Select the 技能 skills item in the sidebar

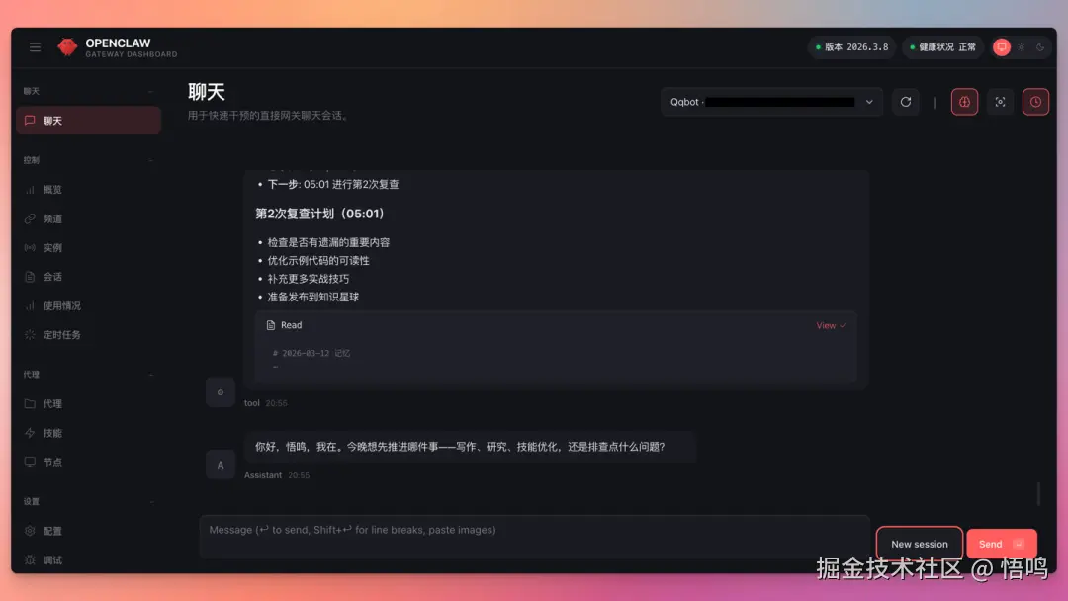[x=50, y=432]
